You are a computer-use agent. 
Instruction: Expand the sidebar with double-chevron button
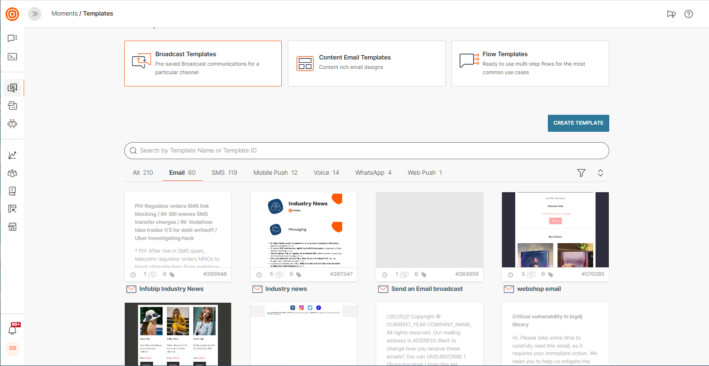click(35, 14)
